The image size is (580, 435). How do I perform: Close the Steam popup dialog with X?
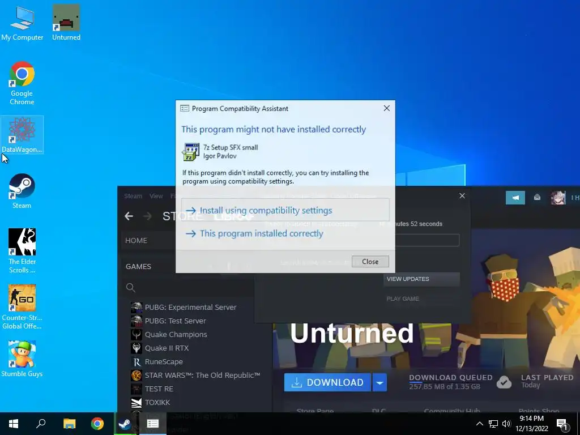coord(462,195)
